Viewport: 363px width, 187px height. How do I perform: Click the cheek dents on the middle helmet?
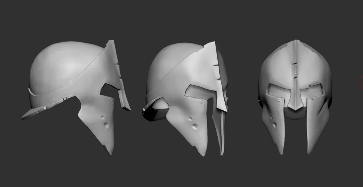[193, 123]
